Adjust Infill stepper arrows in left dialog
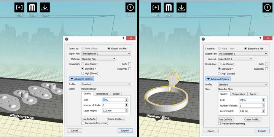The height and width of the screenshot is (137, 274). coord(126,100)
